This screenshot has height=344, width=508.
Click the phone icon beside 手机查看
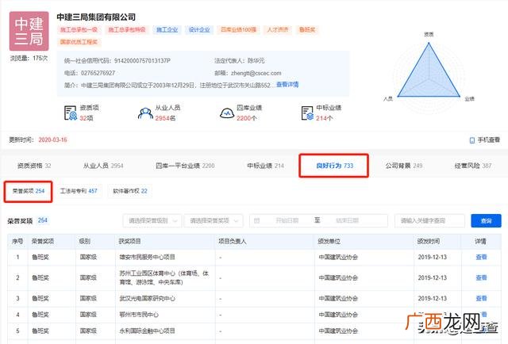click(x=472, y=140)
